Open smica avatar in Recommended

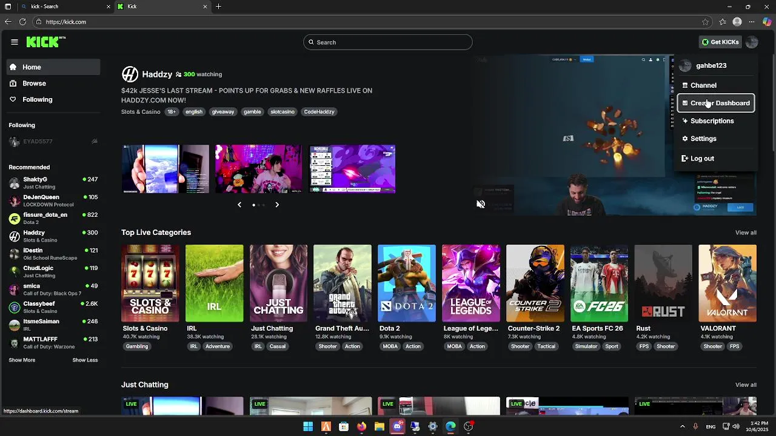[15, 289]
